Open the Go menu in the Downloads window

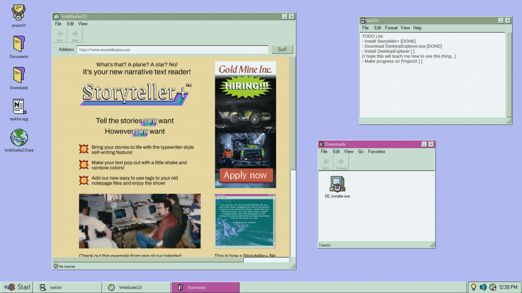(x=361, y=152)
